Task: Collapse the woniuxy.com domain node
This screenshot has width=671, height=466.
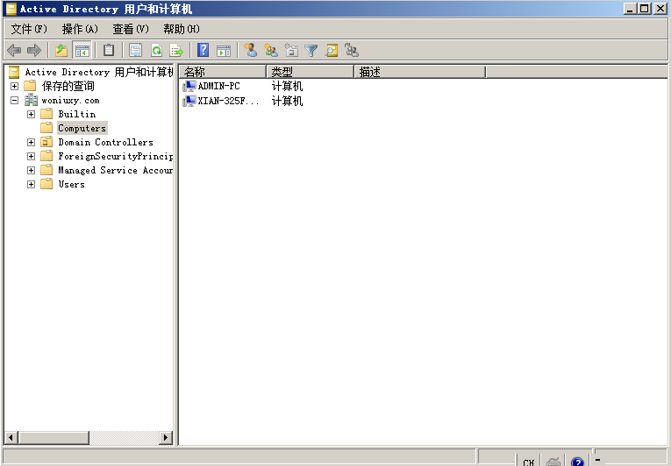Action: coord(15,101)
